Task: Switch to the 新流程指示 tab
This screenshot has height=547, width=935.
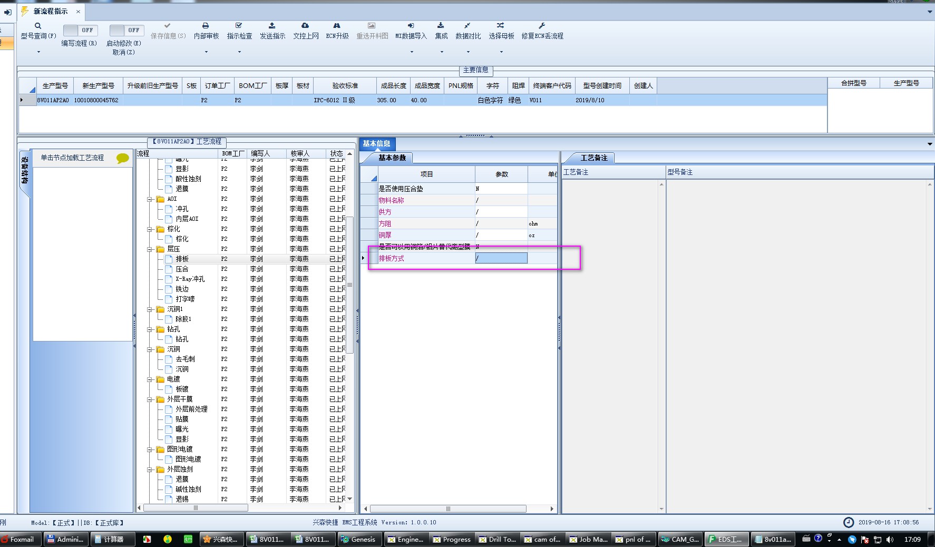Action: click(x=51, y=11)
